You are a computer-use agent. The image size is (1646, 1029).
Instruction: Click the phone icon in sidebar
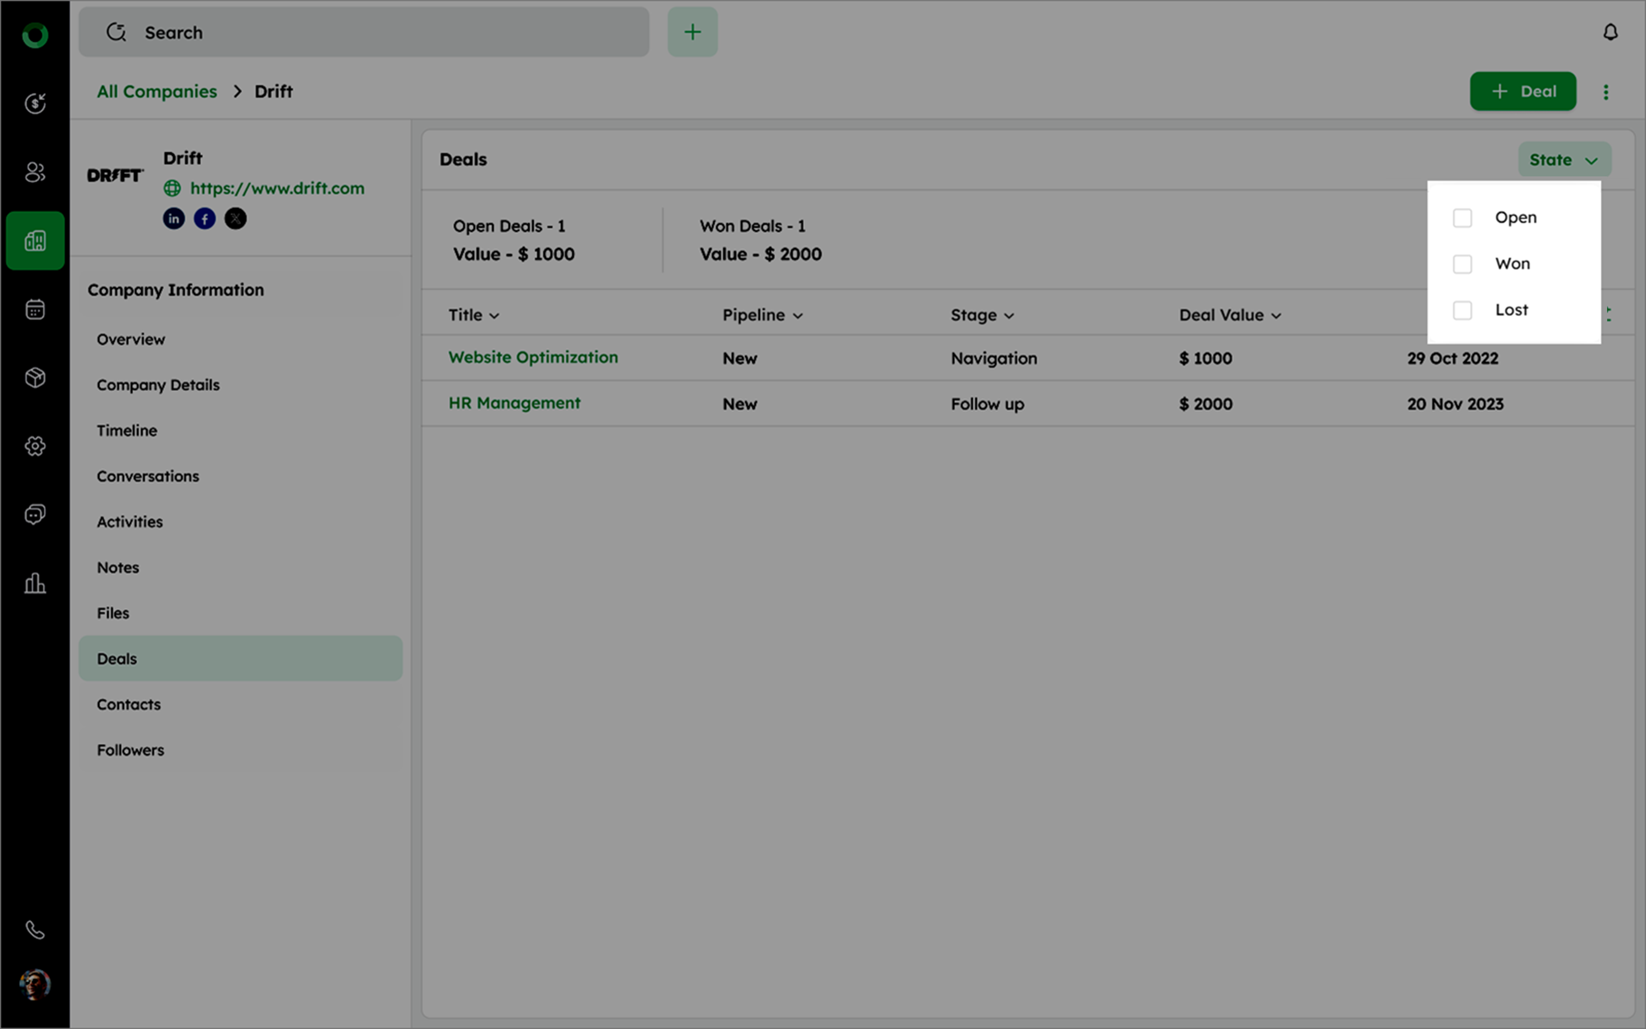[x=35, y=930]
